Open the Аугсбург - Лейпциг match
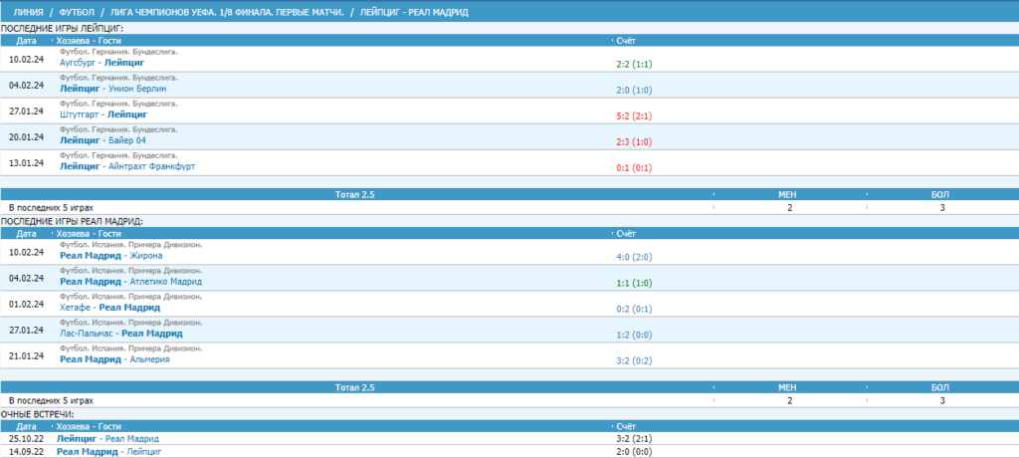 [102, 63]
